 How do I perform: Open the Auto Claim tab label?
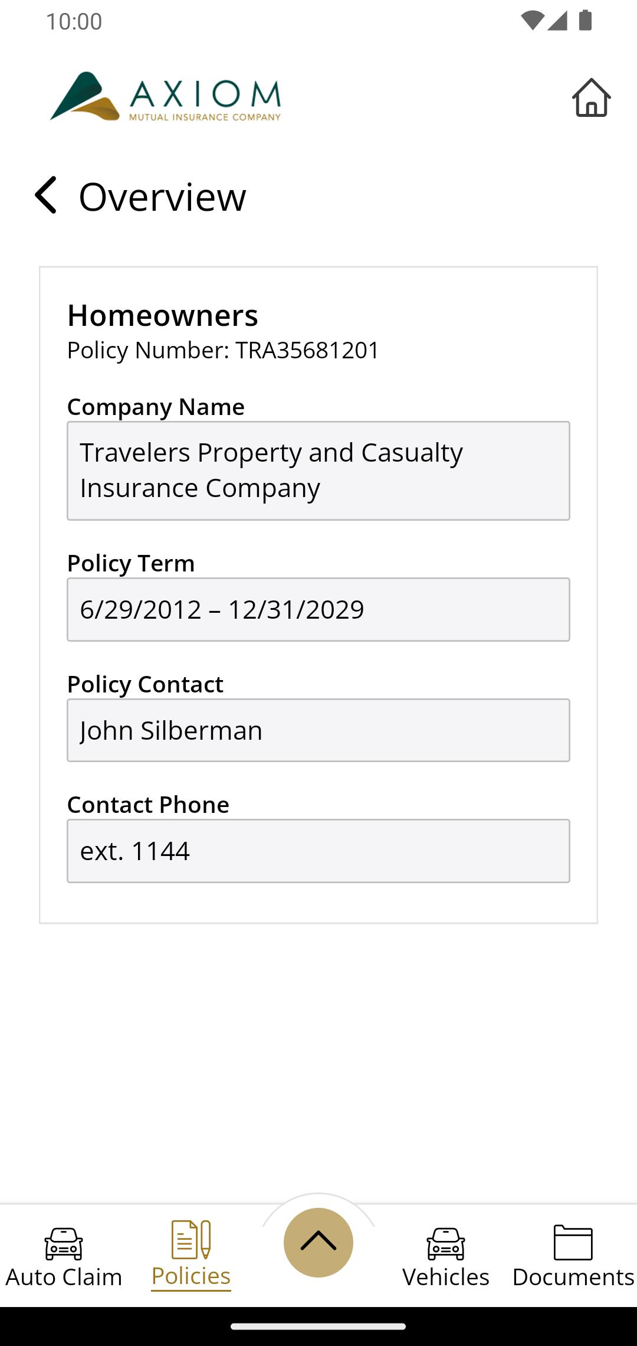(x=64, y=1277)
